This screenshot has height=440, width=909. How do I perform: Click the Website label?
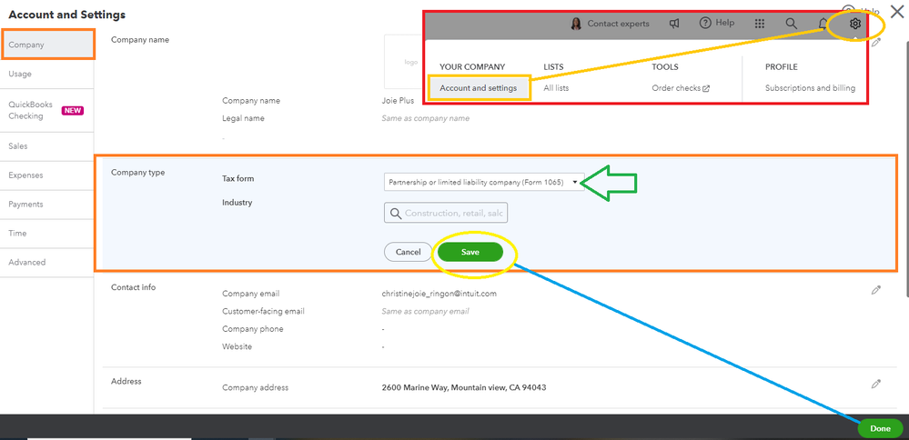point(237,346)
